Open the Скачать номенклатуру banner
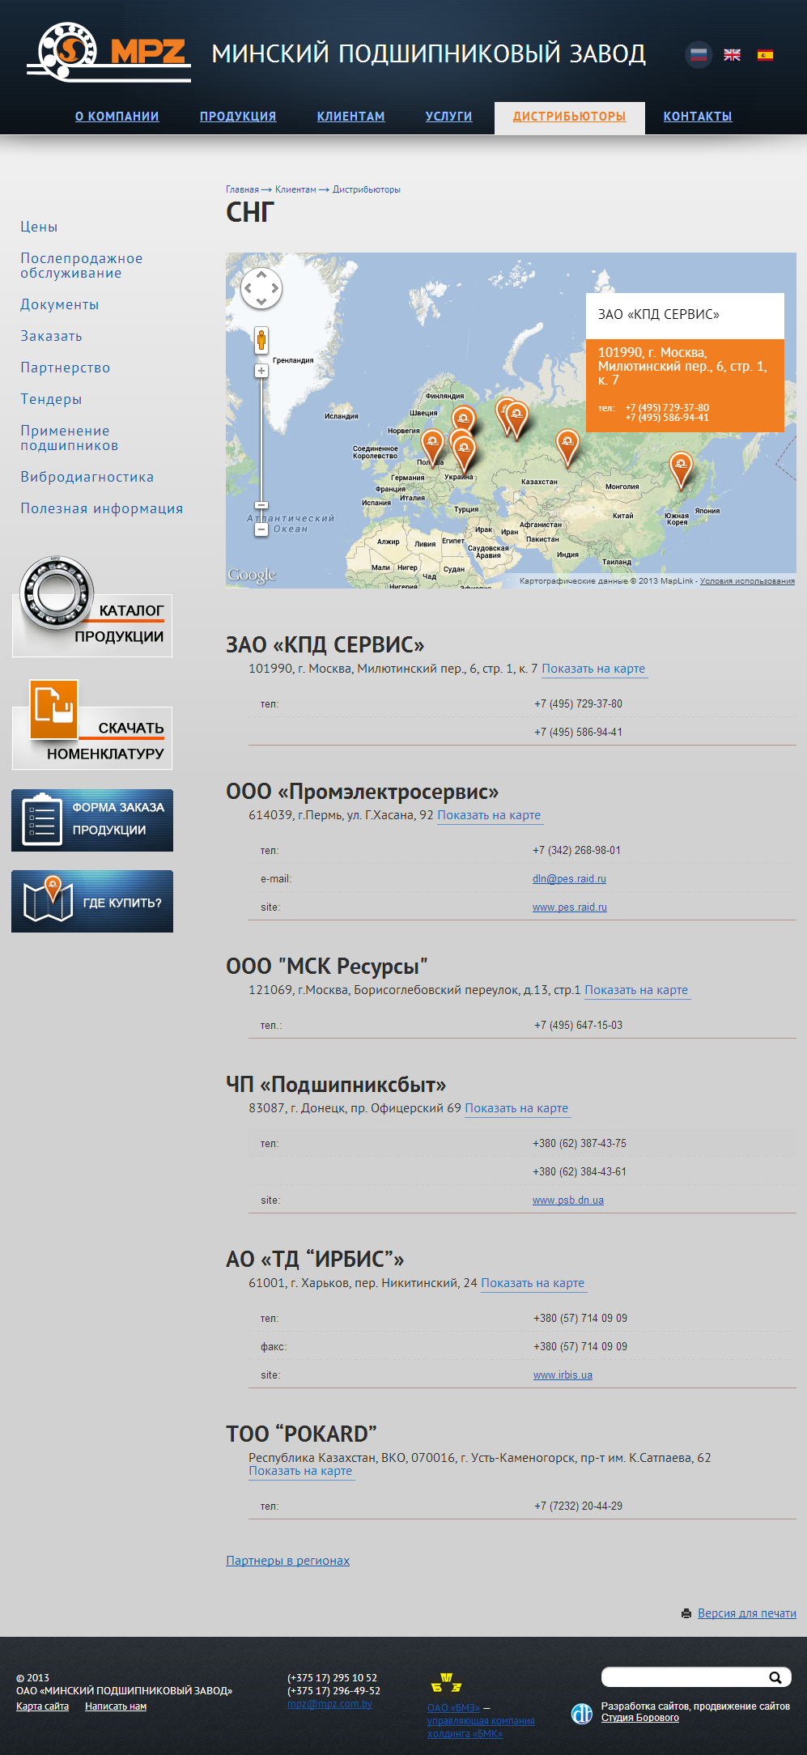Image resolution: width=807 pixels, height=1755 pixels. coord(92,725)
